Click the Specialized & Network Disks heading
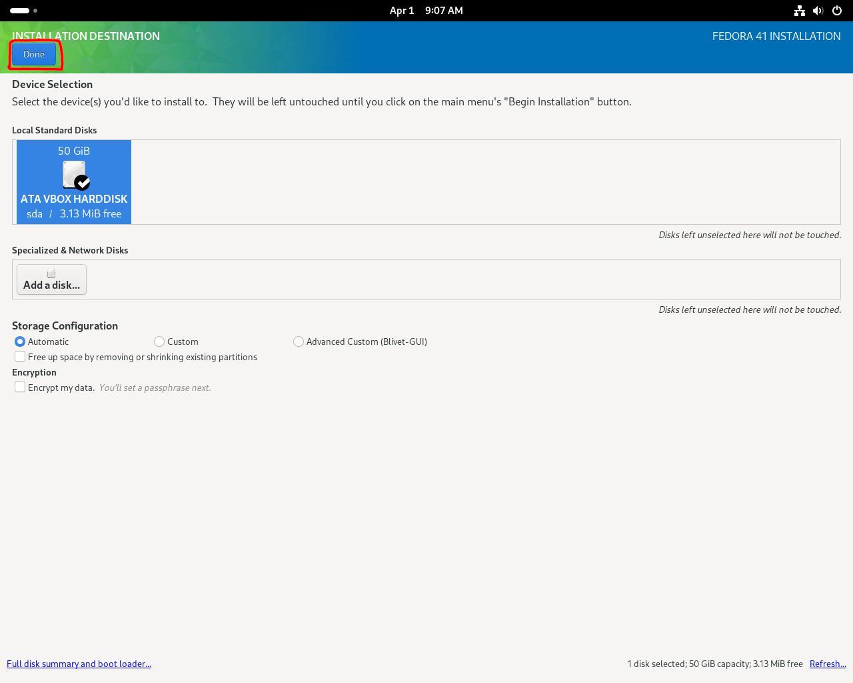The width and height of the screenshot is (853, 683). pos(70,250)
